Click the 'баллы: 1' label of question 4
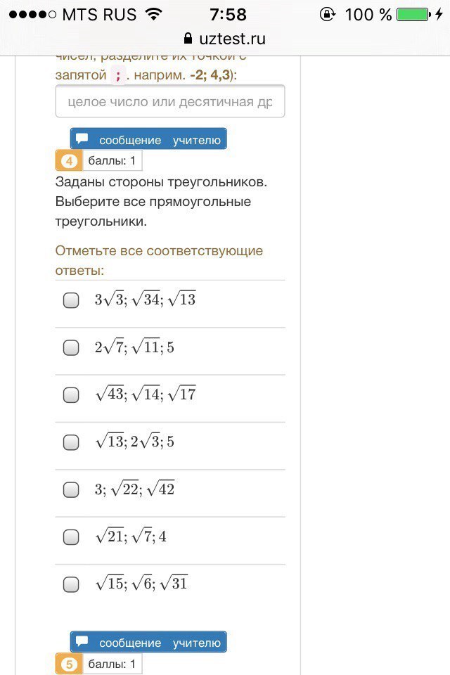450x675 pixels. tap(112, 161)
